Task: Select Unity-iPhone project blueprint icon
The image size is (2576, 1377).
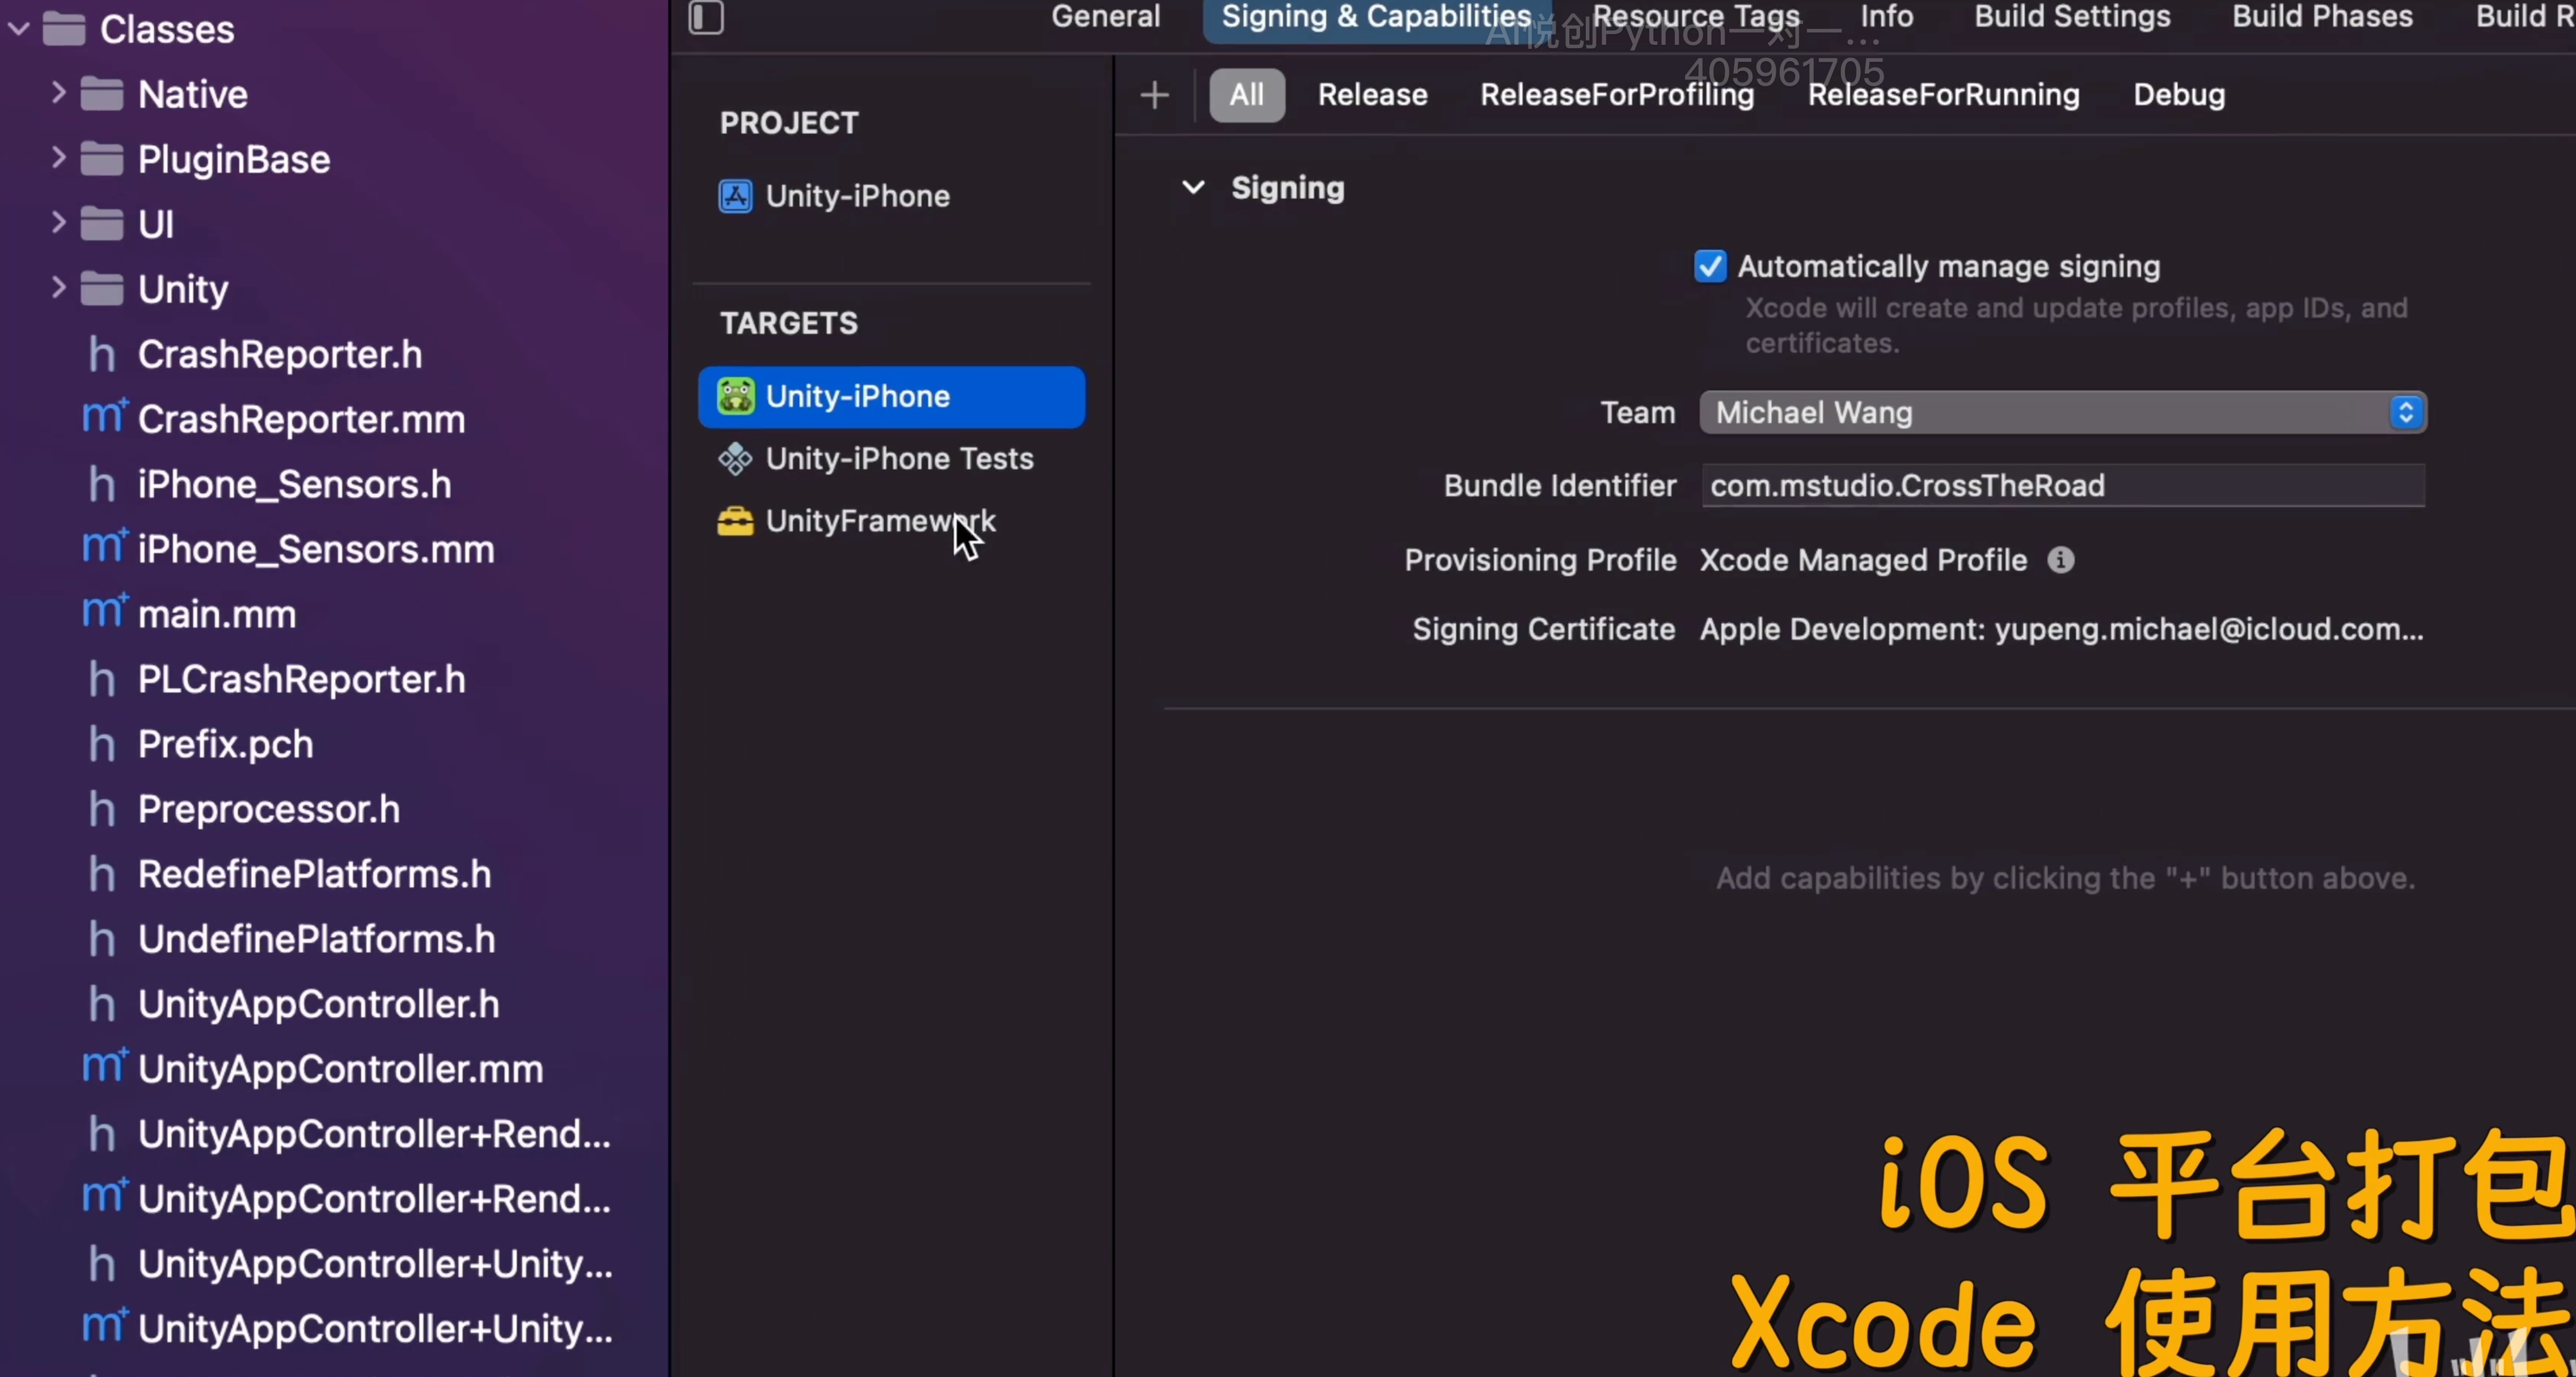Action: pos(736,196)
